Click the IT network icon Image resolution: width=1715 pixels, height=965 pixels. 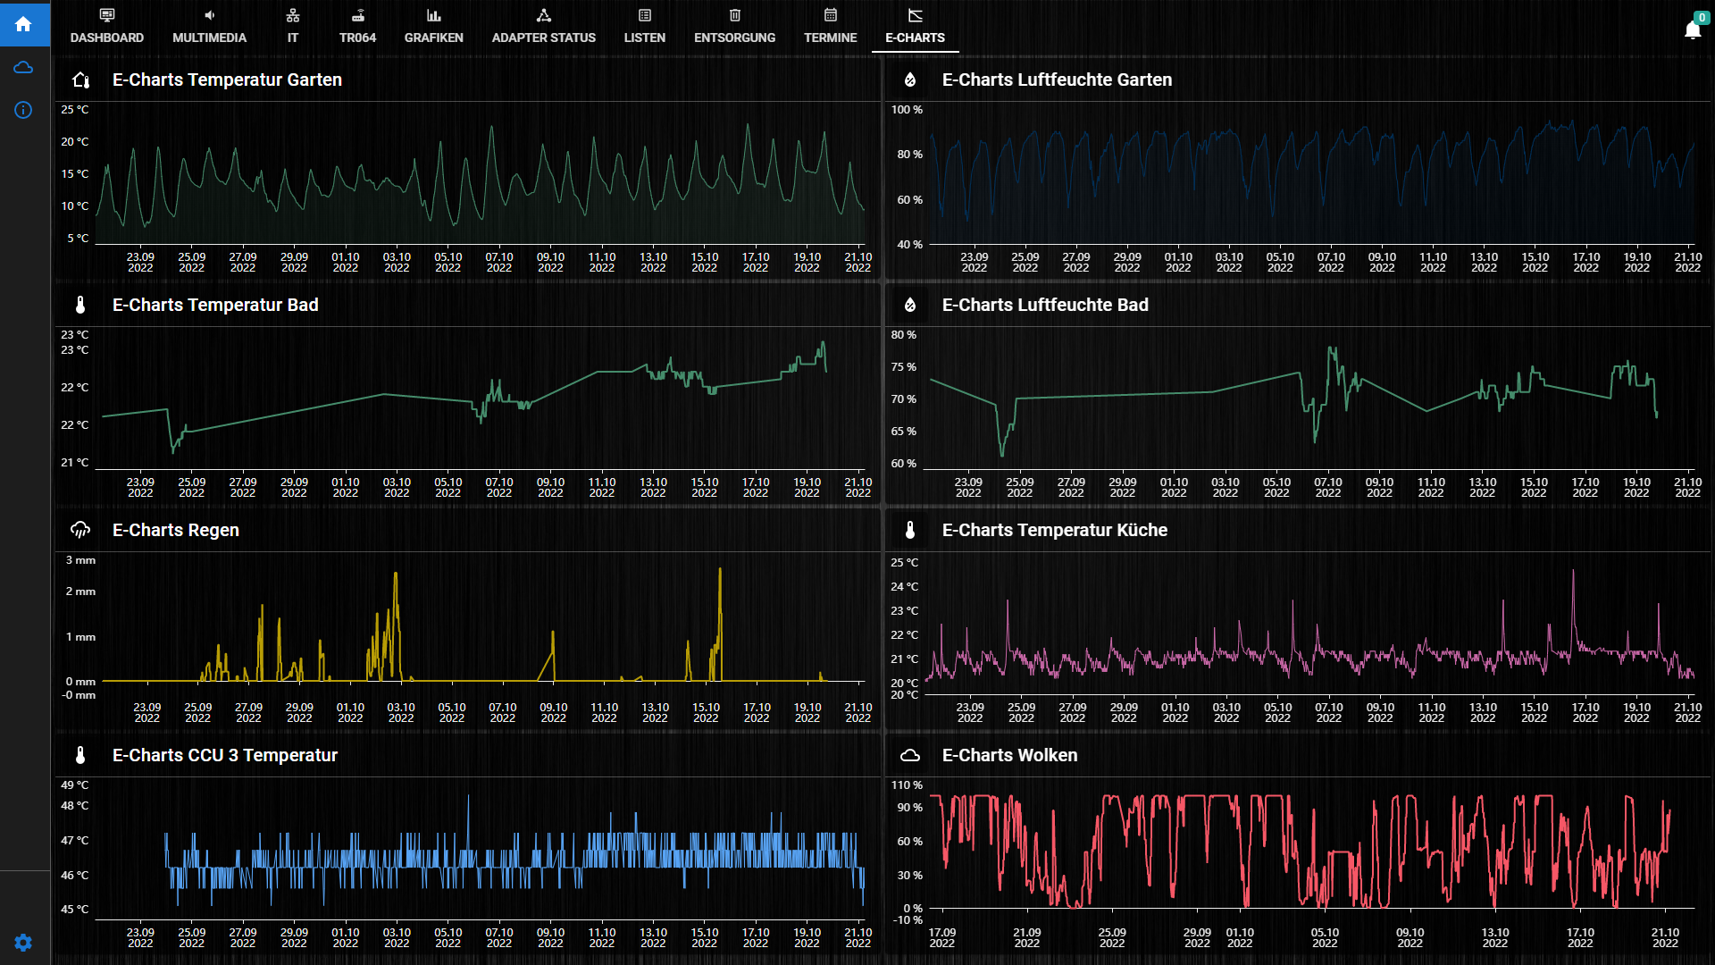click(293, 15)
